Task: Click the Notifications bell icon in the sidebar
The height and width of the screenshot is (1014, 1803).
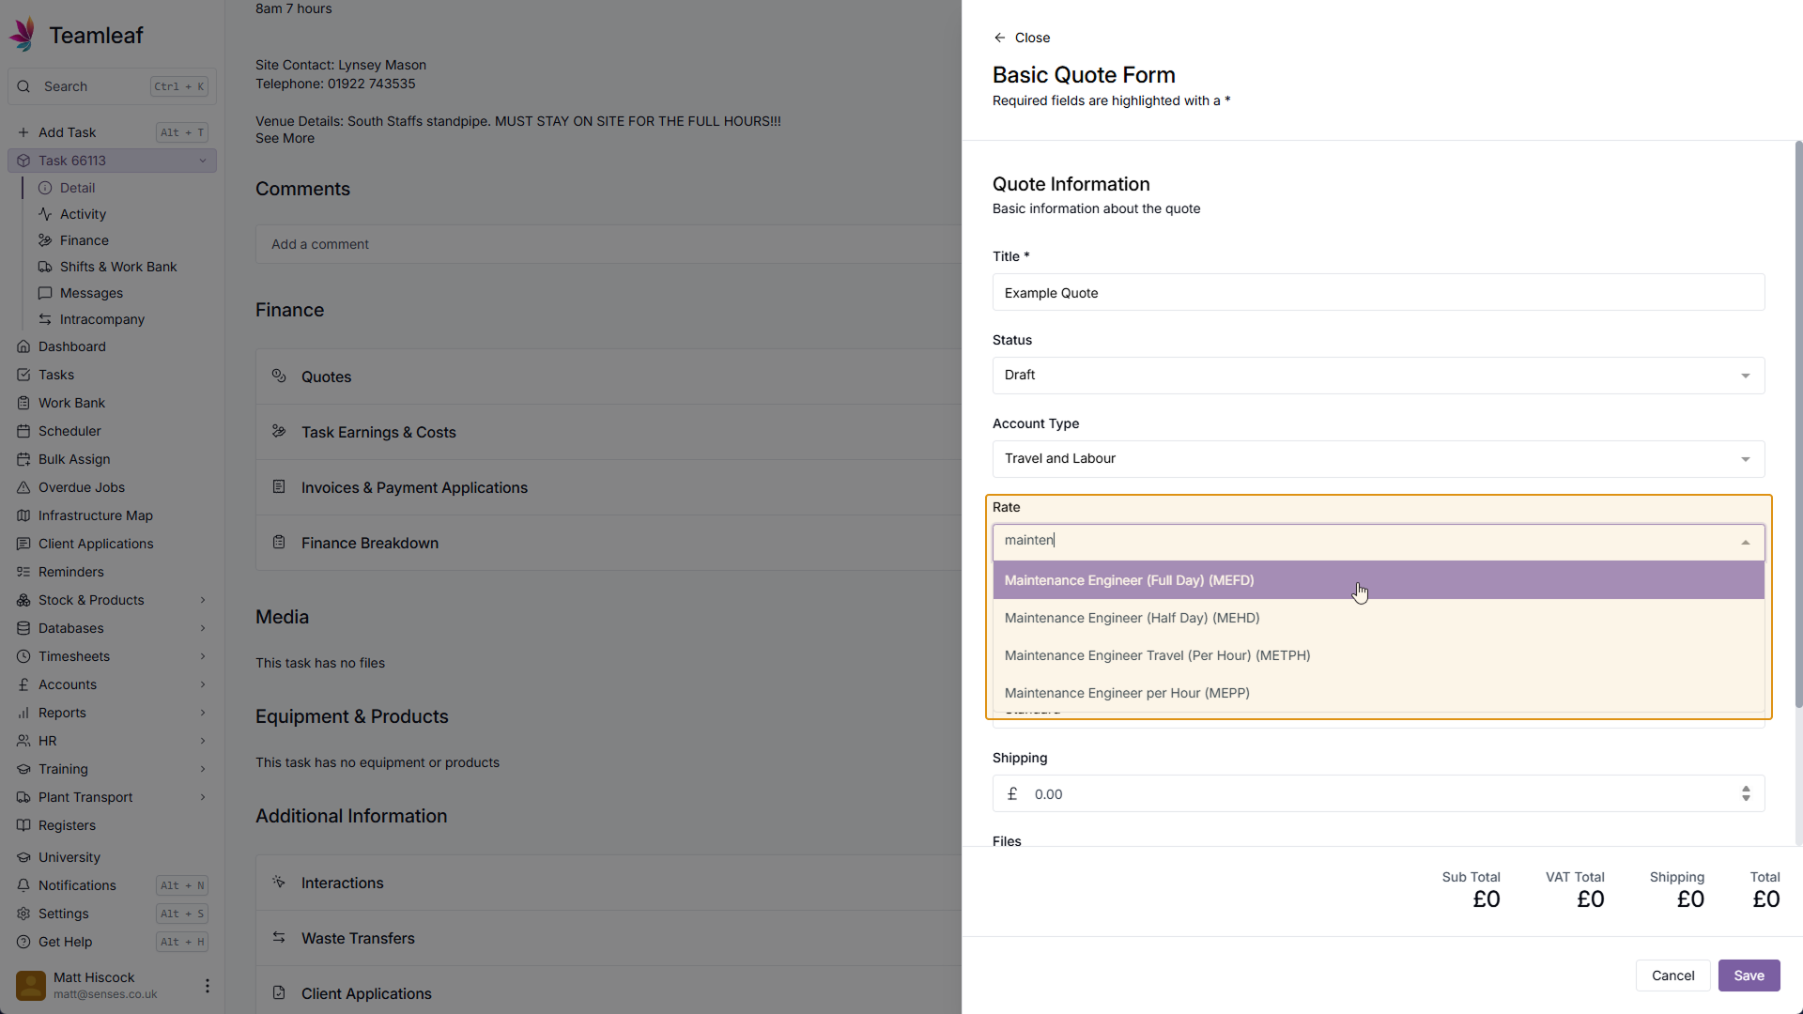Action: point(23,885)
